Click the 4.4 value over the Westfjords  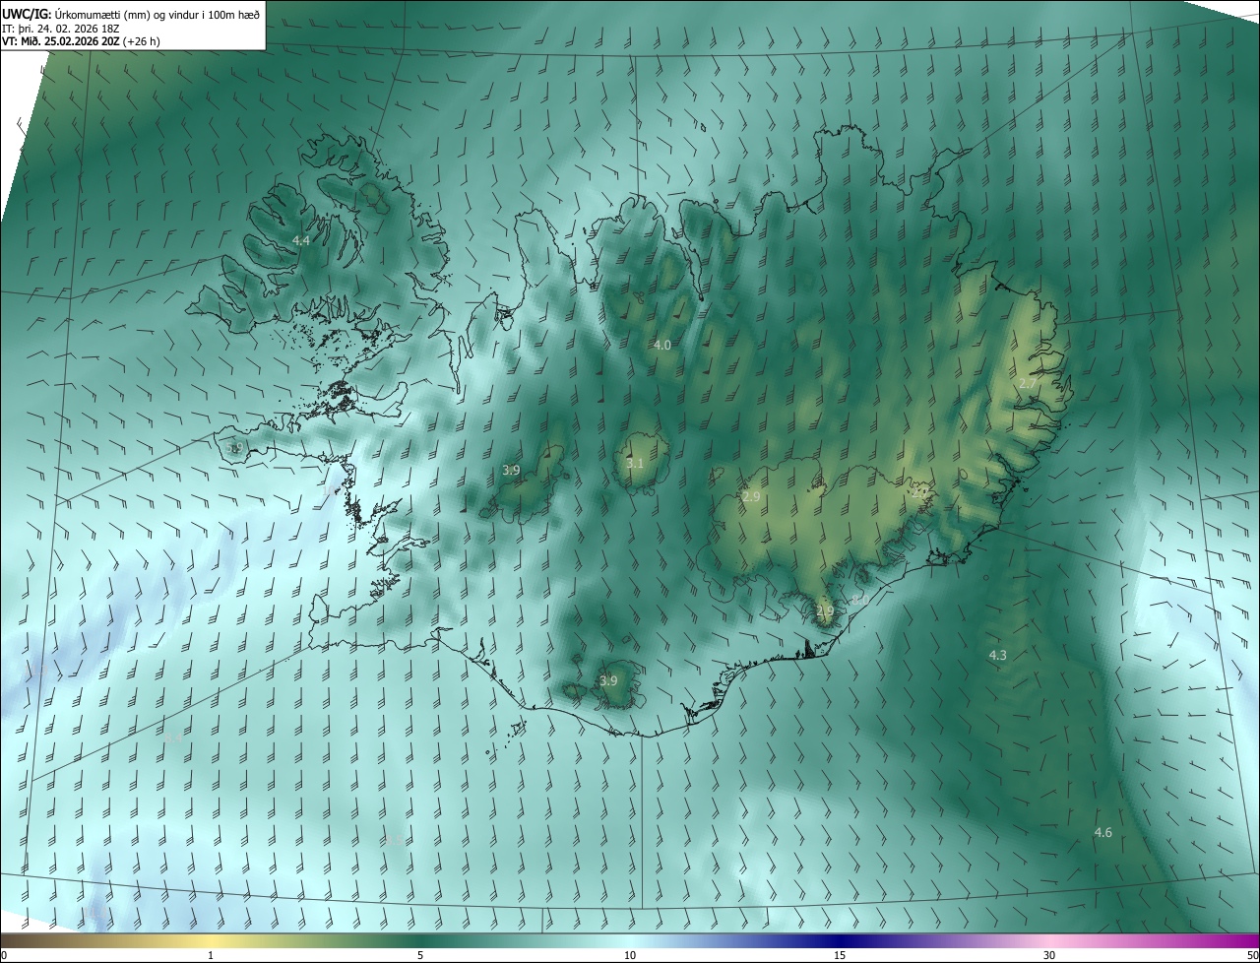301,240
